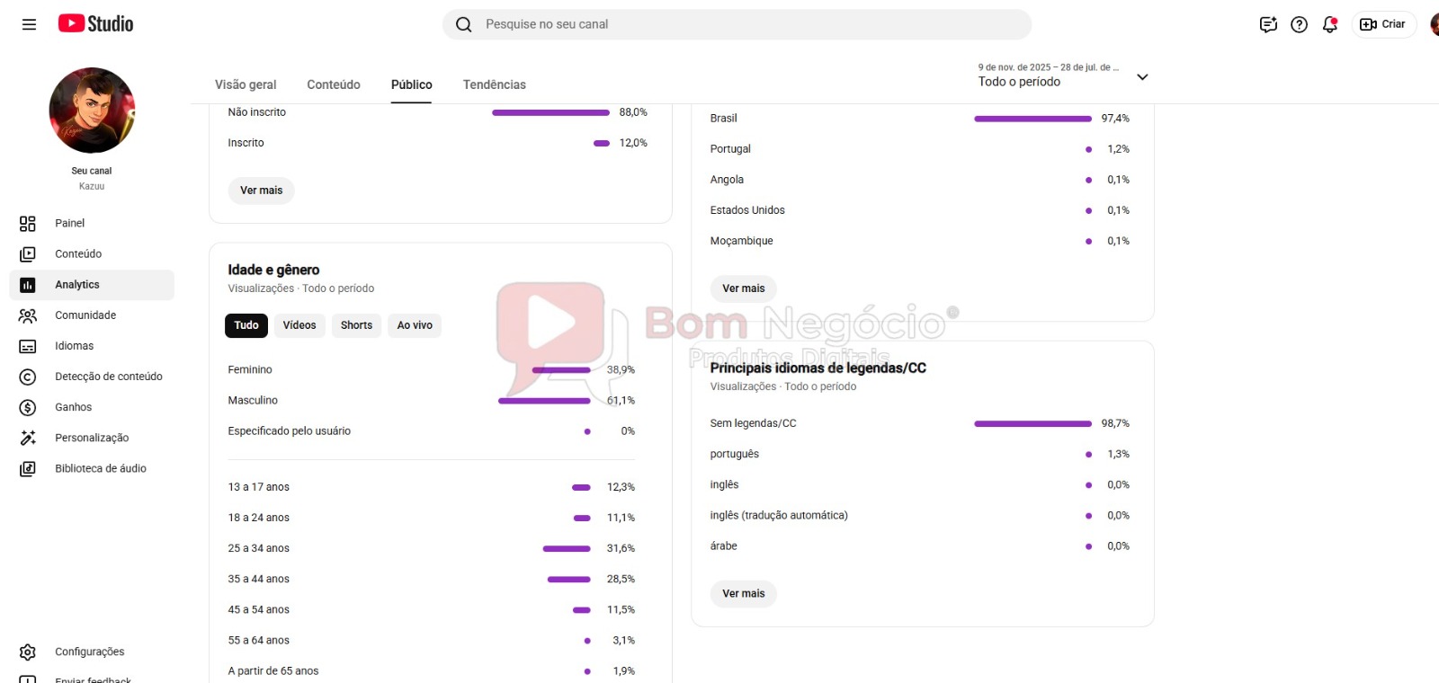The width and height of the screenshot is (1439, 683).
Task: Click the YouTube Studio logo
Action: click(95, 24)
